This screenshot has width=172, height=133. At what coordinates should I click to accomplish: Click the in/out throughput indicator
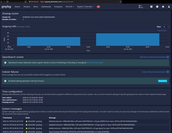point(140,6)
